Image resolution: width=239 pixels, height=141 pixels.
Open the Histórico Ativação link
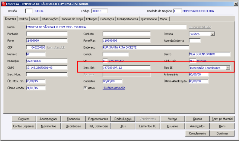[114, 88]
